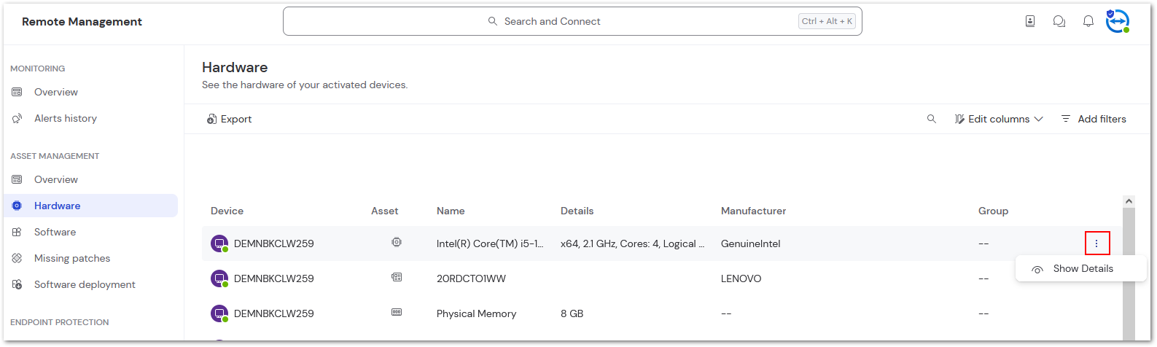Screen dimensions: 1157x347
Task: Select Show Details from context menu
Action: 1082,269
